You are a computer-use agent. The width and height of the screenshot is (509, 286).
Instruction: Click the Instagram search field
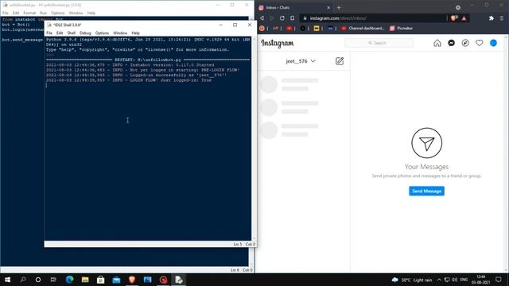[379, 43]
